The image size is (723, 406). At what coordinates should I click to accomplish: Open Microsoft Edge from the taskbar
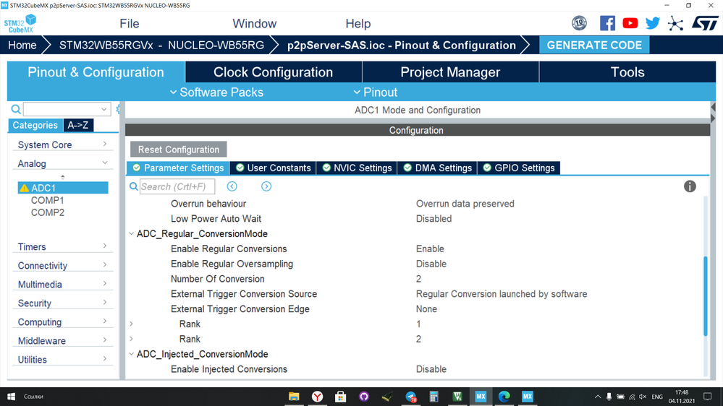tap(504, 397)
